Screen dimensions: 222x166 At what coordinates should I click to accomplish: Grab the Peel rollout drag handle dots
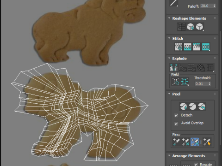215,94
